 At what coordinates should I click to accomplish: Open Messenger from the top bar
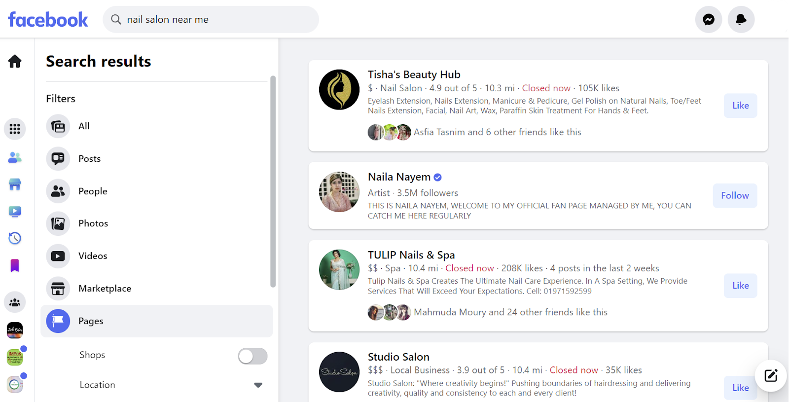click(709, 19)
